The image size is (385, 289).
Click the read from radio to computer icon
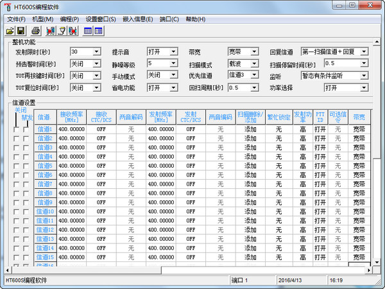51,31
